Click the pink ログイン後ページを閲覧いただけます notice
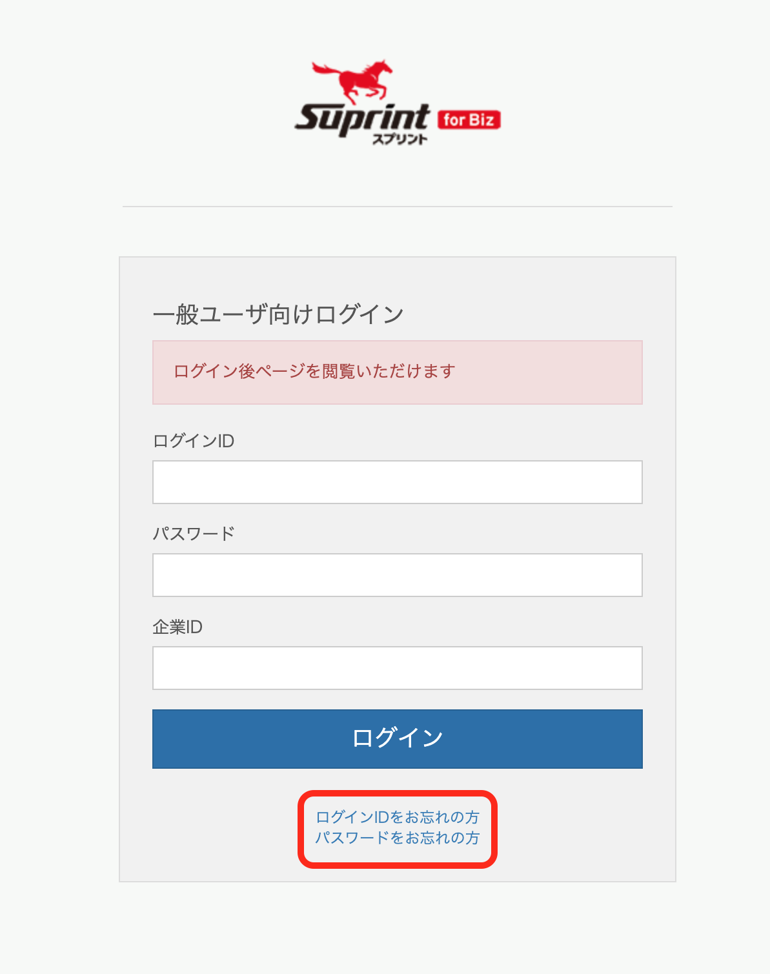The width and height of the screenshot is (770, 974). click(x=396, y=372)
